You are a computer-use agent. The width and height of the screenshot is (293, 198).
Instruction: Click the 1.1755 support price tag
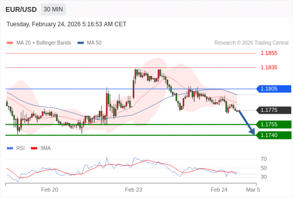273,124
